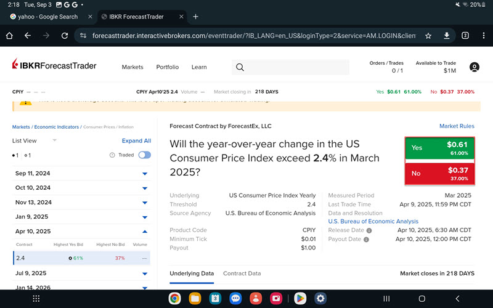Viewport: 493px width, 308px height.
Task: Close the IBKR ForecastTrader tab
Action: pos(181,17)
